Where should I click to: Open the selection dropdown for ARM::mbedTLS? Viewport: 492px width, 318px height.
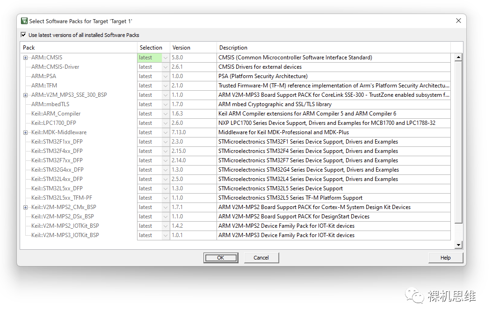coord(166,104)
